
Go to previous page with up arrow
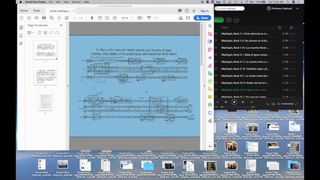tap(59, 18)
